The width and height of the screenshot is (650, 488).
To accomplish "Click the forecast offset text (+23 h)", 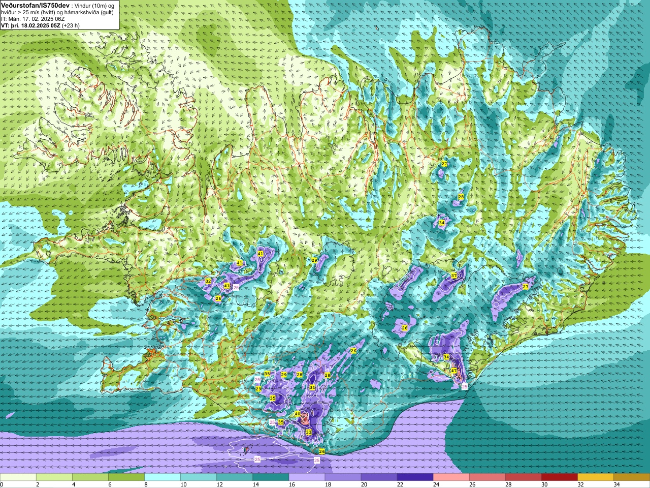I will (x=71, y=25).
